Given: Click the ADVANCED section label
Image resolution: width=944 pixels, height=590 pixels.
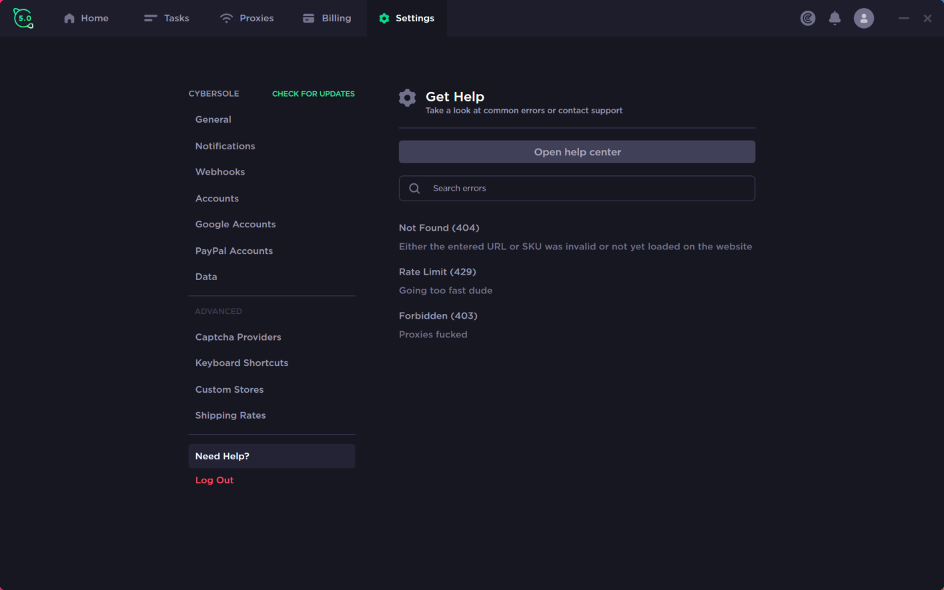Looking at the screenshot, I should pyautogui.click(x=218, y=311).
